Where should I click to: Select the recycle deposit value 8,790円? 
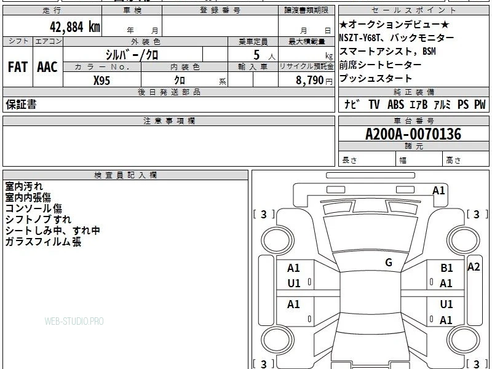pyautogui.click(x=314, y=81)
